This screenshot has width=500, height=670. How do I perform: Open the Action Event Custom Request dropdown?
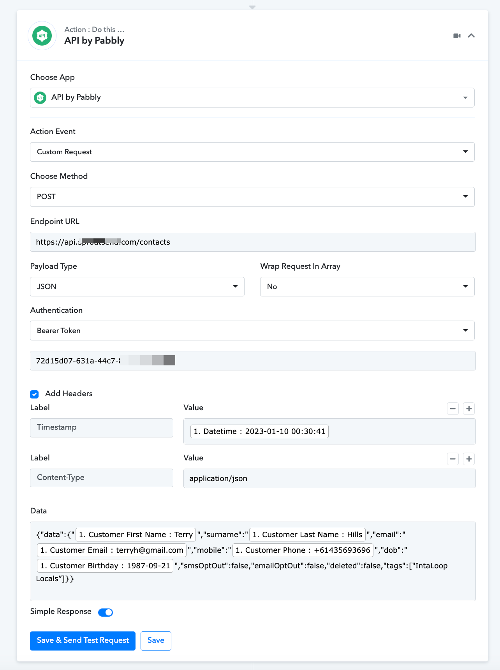point(252,152)
